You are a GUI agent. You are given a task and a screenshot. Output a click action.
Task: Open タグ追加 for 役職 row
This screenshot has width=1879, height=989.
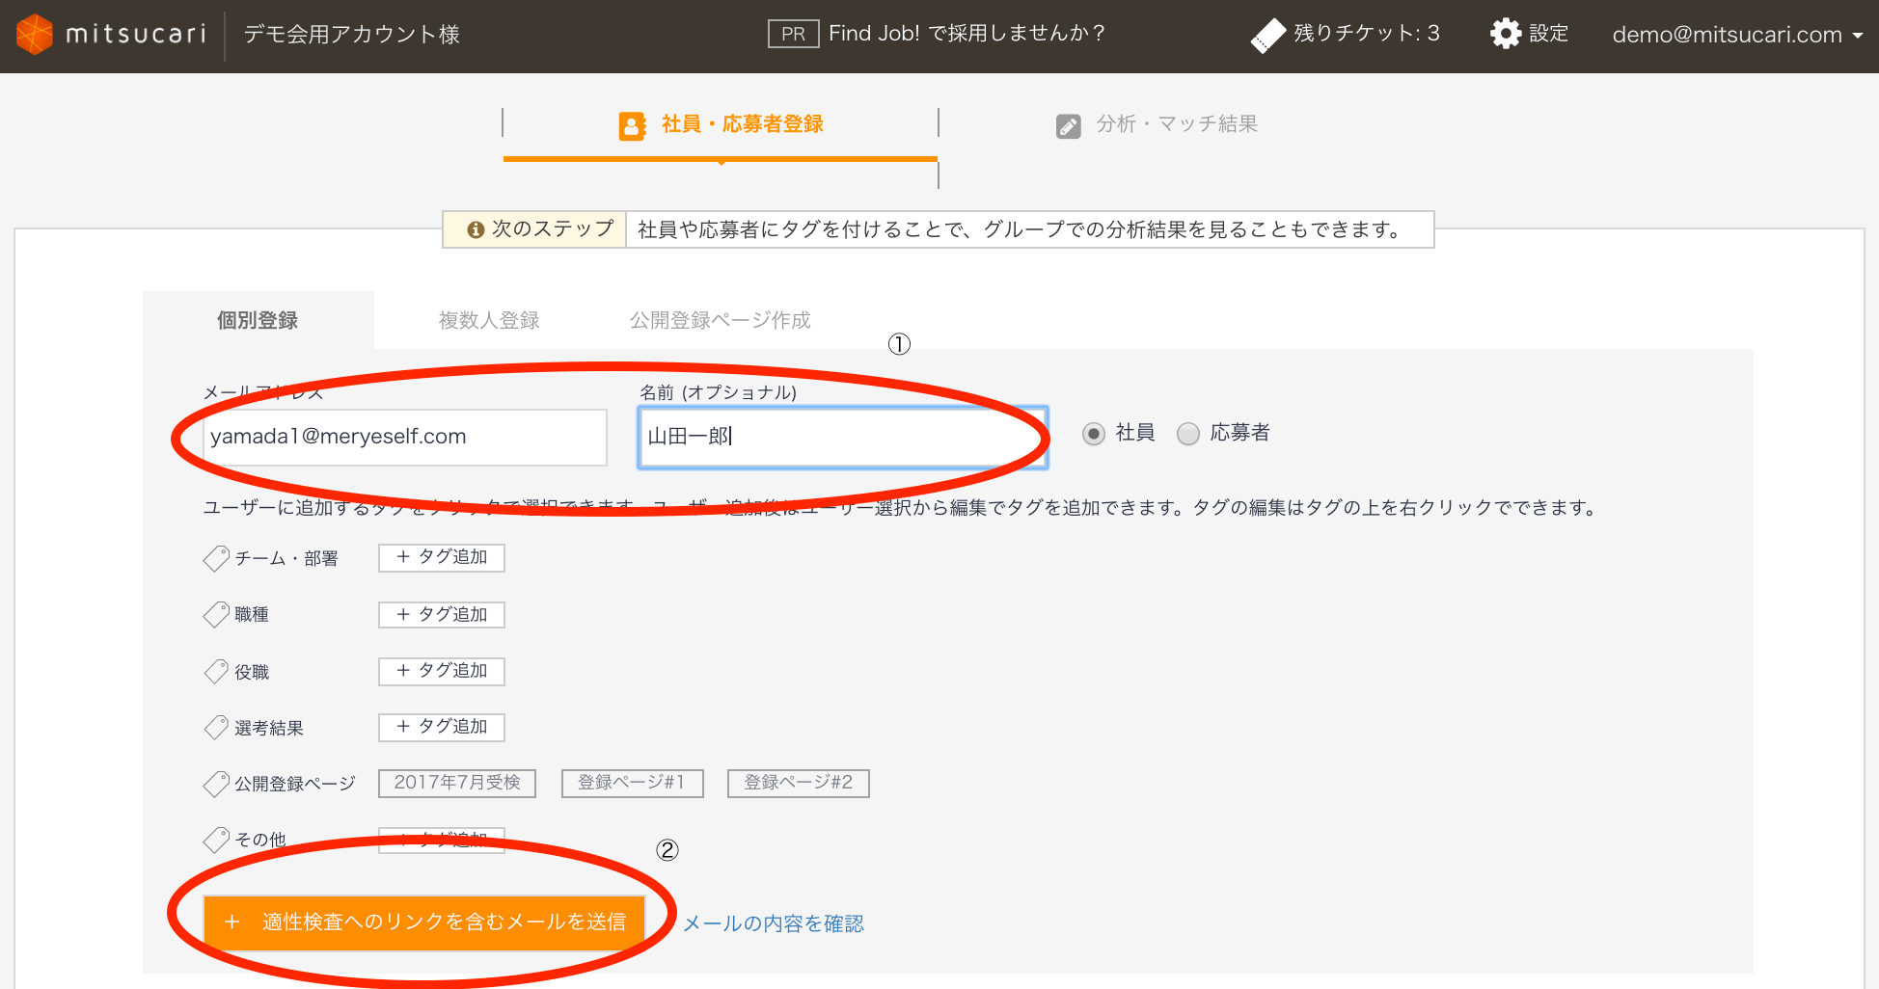pos(442,671)
